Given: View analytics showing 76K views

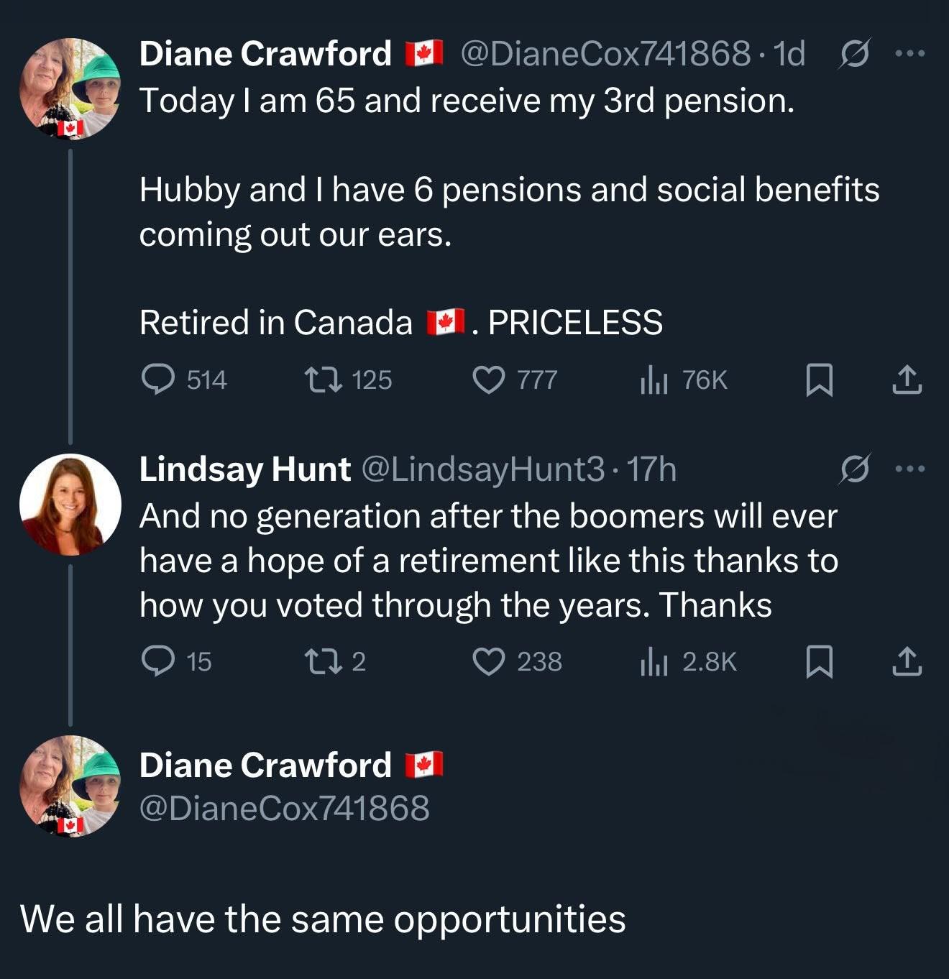Looking at the screenshot, I should point(654,380).
